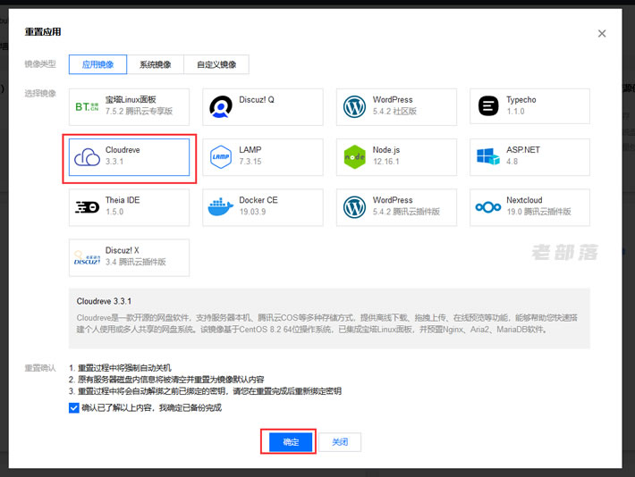Uncheck the 确认已了解以上内容 backup confirmation checkbox
This screenshot has width=635, height=477.
click(x=73, y=407)
